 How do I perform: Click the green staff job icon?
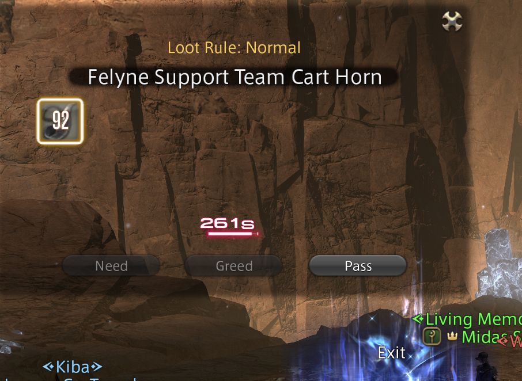(x=432, y=337)
